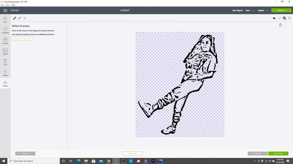Click the Preview button
The image size is (293, 164).
132,154
